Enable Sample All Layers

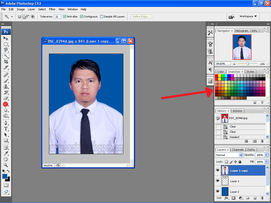click(x=102, y=16)
